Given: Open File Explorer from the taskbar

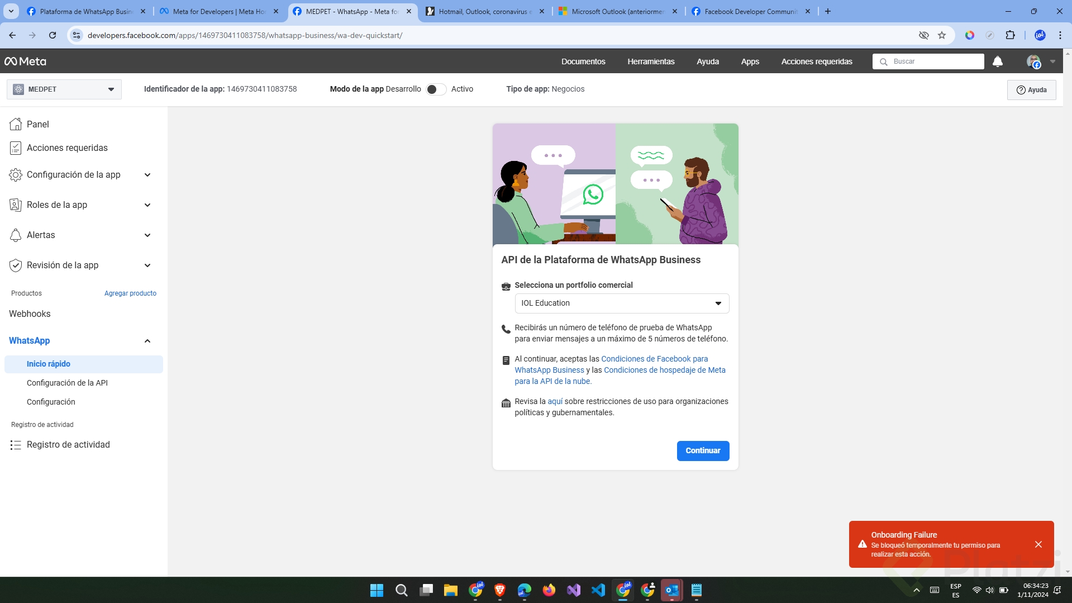Looking at the screenshot, I should click(451, 590).
